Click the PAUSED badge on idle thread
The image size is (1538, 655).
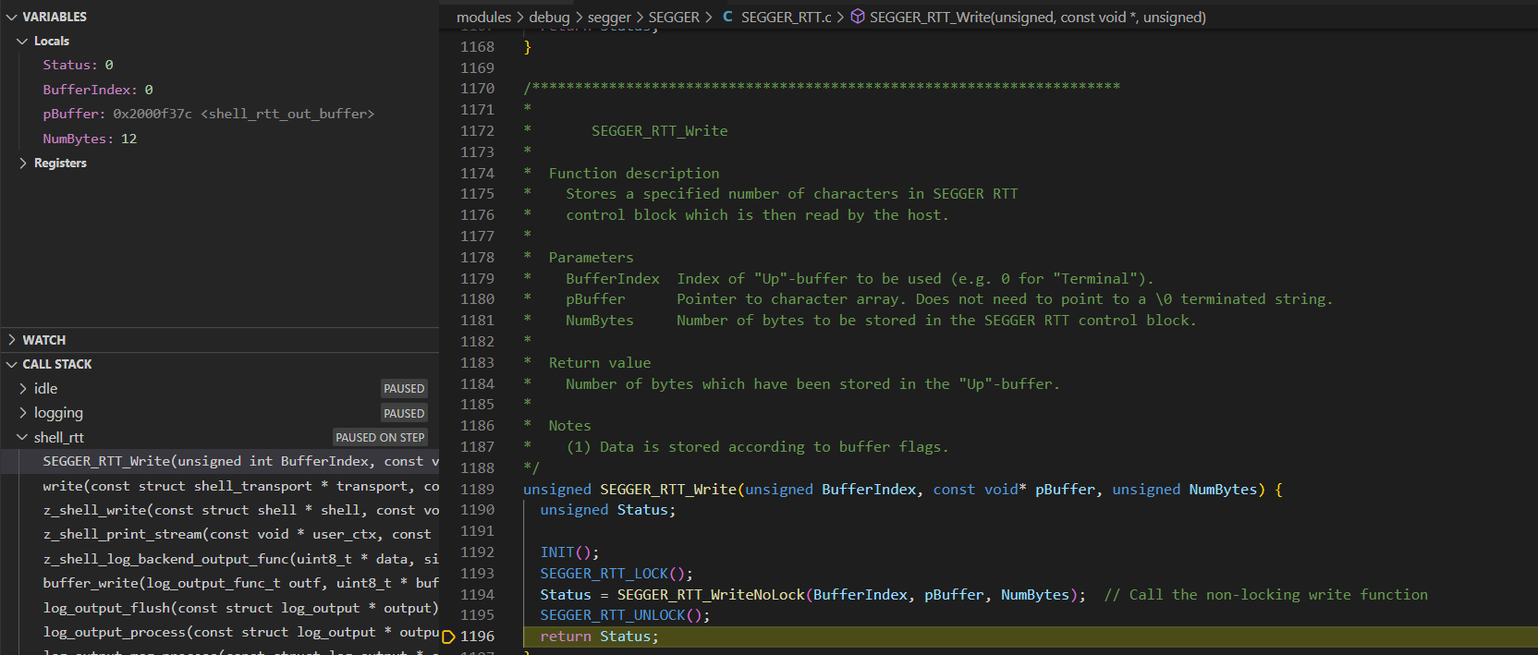click(404, 389)
